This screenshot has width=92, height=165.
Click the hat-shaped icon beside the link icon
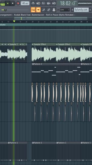[x=54, y=10]
